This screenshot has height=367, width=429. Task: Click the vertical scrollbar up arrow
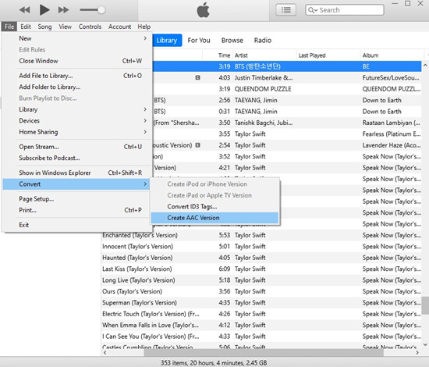click(x=425, y=65)
